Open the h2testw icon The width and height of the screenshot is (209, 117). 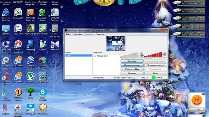[43, 45]
